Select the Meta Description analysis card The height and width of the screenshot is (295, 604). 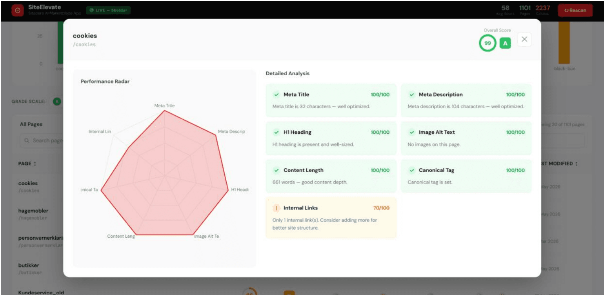(x=466, y=100)
